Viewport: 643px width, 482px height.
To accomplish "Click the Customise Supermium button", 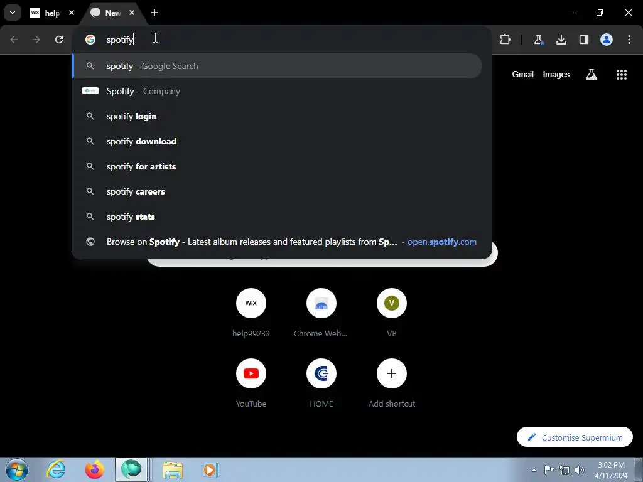I will tap(575, 437).
